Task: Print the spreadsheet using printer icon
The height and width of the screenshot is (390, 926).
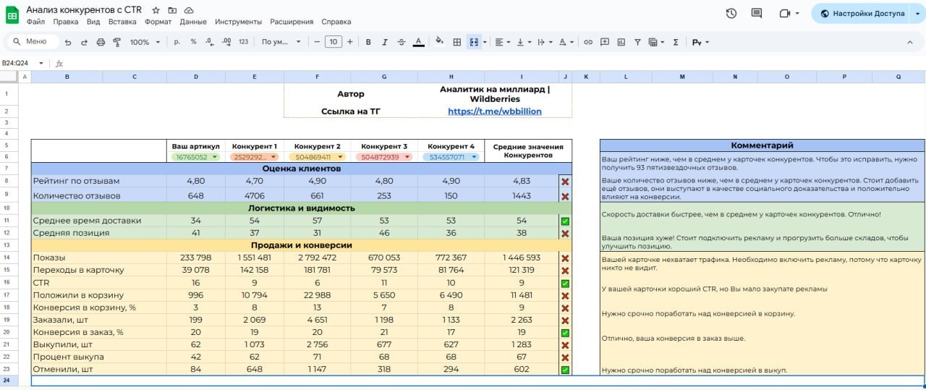Action: point(101,42)
